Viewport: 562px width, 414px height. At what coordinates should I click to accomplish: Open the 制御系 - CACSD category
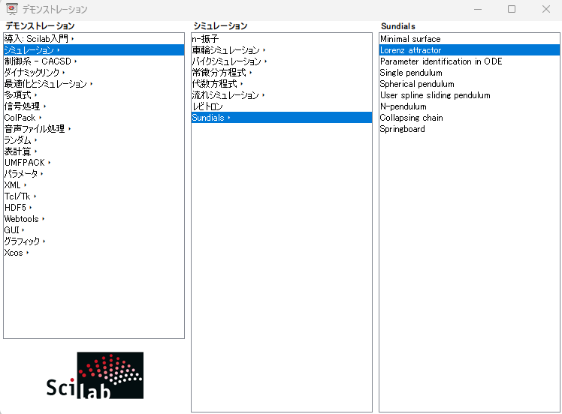pyautogui.click(x=94, y=61)
